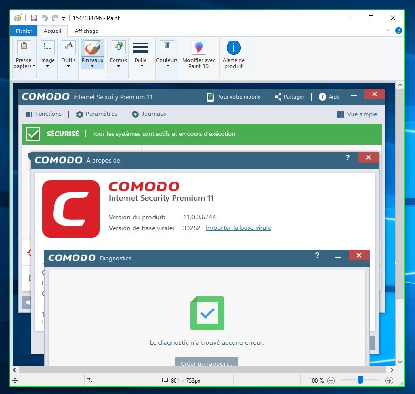
Task: Click the Diagnostics dialog help question mark
Action: pos(317,255)
